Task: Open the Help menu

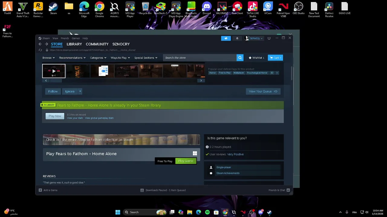Action: pyautogui.click(x=85, y=38)
